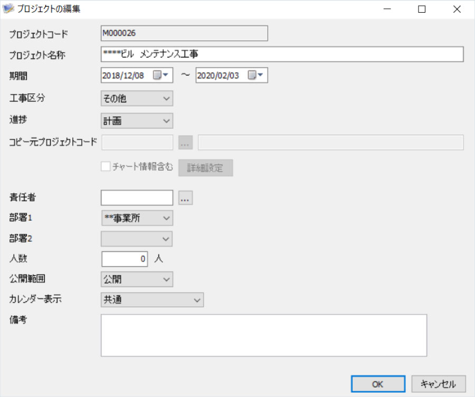Click the end date text 2020/02/03

(218, 75)
